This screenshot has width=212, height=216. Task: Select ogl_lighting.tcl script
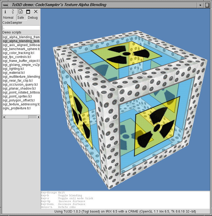21,69
